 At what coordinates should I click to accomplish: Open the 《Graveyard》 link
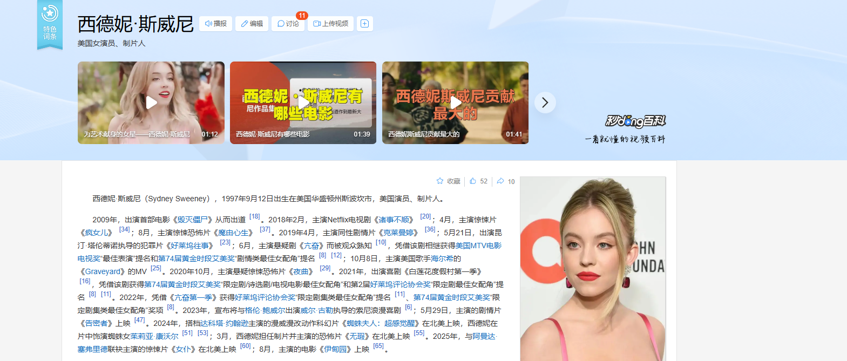pos(101,271)
